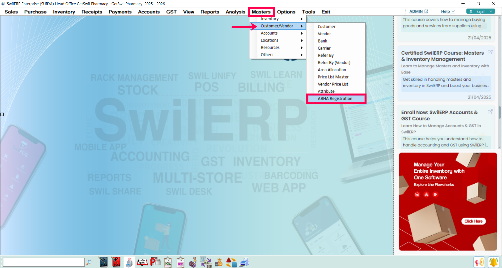Click the right panel vertical scrollbar thumb

point(500,112)
